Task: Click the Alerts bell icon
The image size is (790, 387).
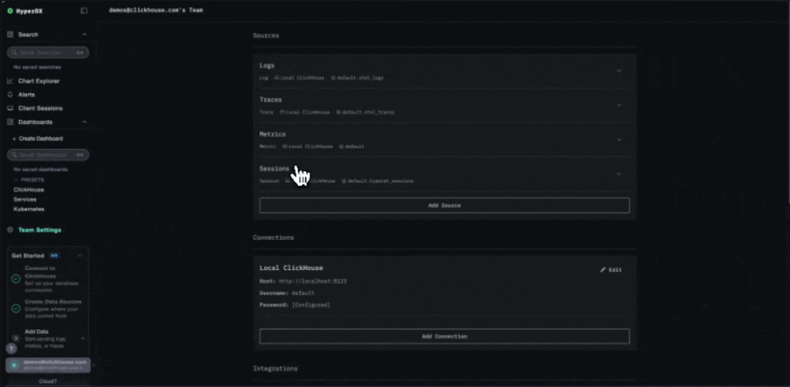Action: pyautogui.click(x=10, y=94)
